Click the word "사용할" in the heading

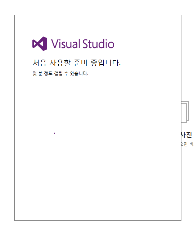click(60, 63)
